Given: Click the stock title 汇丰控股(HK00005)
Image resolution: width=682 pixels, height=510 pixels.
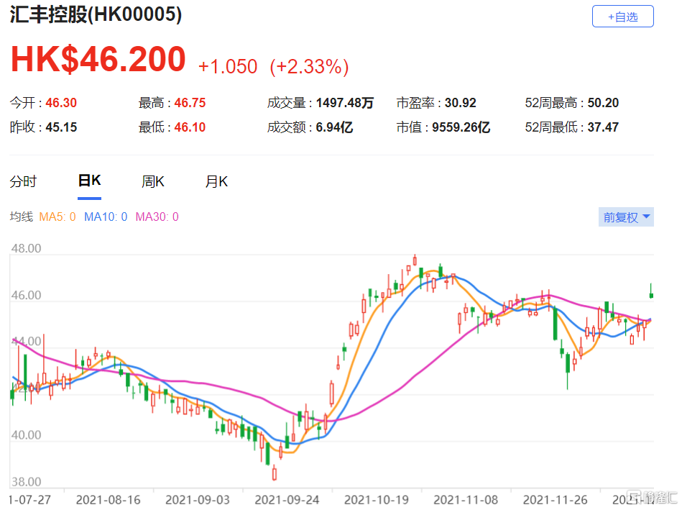Looking at the screenshot, I should [x=96, y=14].
